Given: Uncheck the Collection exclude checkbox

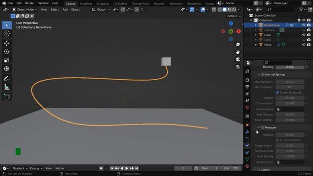Looking at the screenshot, I should point(299,20).
